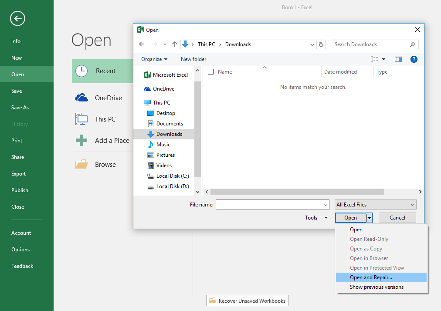Choose Open Read-Only menu entry

[x=381, y=239]
